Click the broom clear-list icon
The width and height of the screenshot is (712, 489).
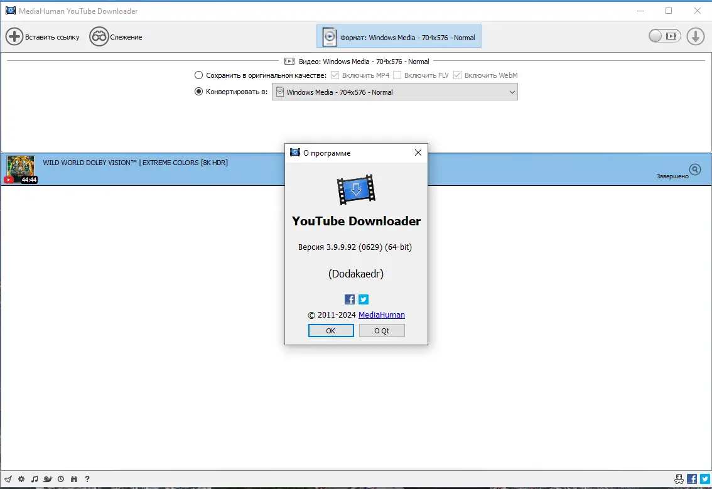[8, 479]
